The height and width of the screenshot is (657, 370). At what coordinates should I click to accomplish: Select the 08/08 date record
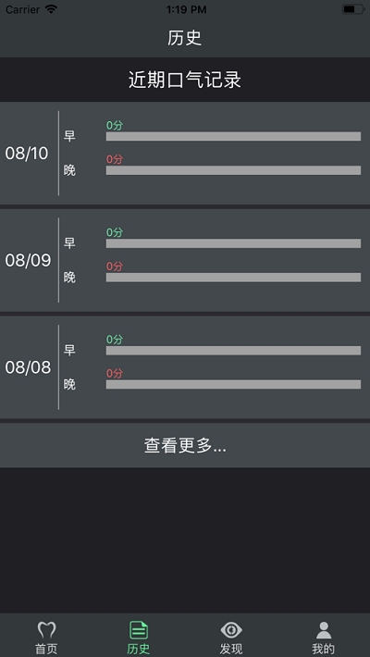click(x=185, y=367)
